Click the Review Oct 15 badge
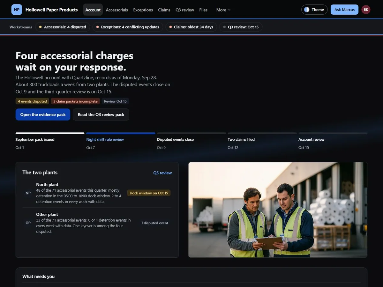The height and width of the screenshot is (287, 383). 115,101
